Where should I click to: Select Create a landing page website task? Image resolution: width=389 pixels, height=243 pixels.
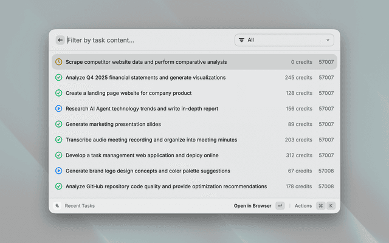(x=128, y=93)
